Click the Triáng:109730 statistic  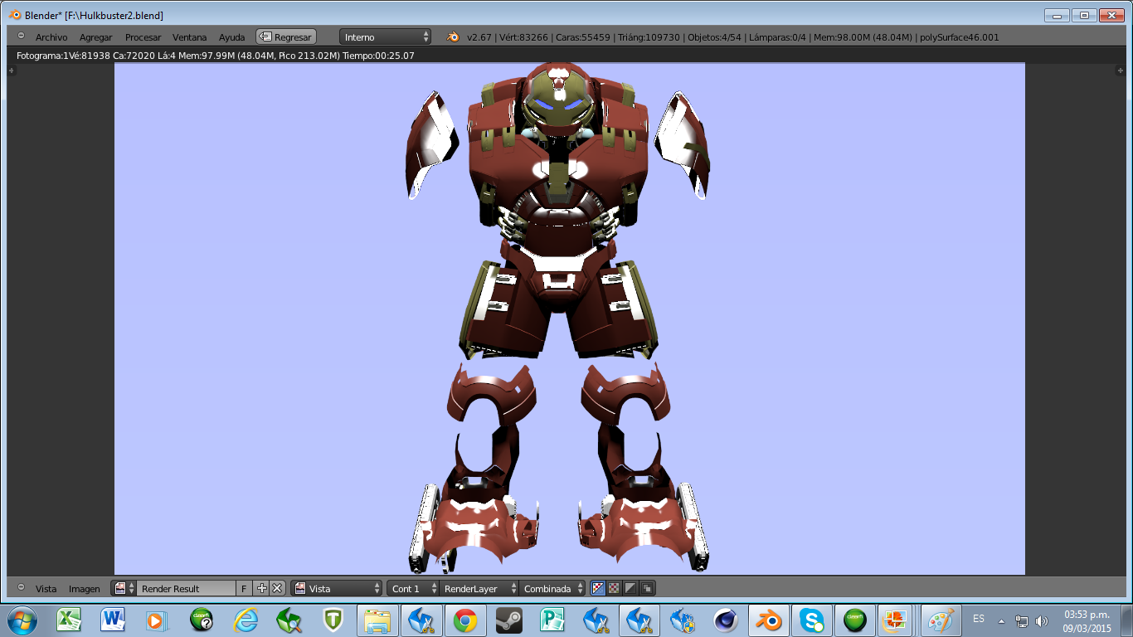650,37
